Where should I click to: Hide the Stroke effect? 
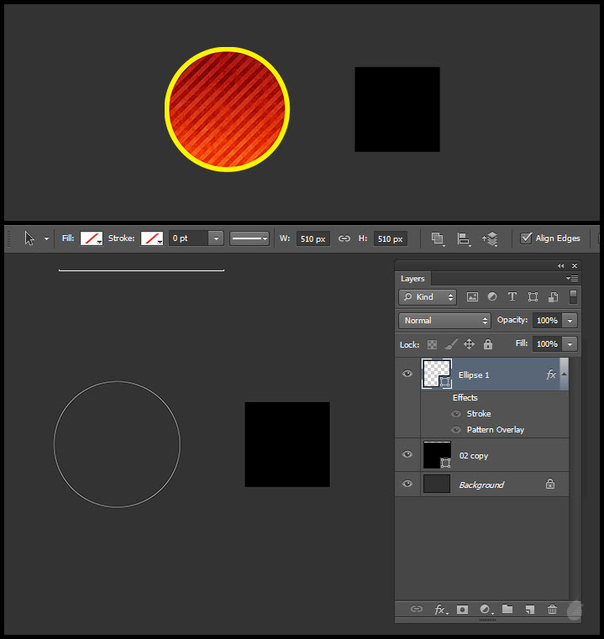[x=456, y=414]
